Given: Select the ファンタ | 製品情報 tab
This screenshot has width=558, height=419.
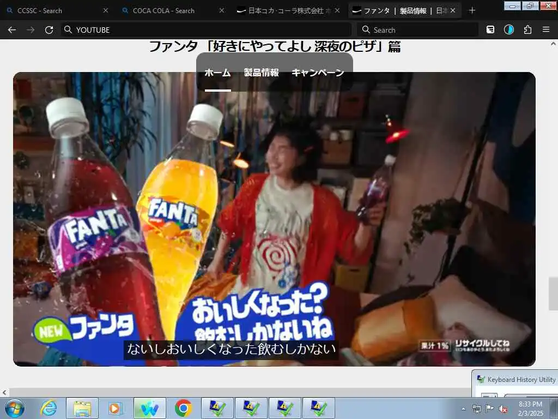Looking at the screenshot, I should [x=404, y=11].
